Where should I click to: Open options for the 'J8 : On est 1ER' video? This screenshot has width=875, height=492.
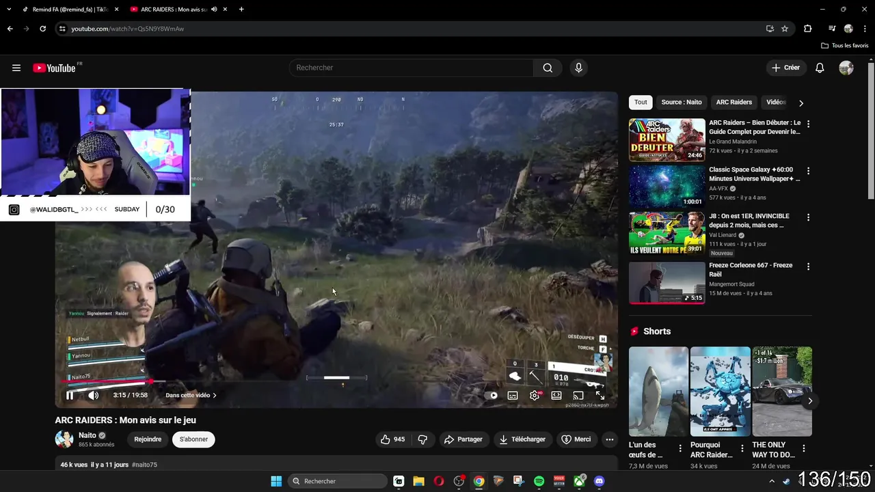[x=808, y=217]
